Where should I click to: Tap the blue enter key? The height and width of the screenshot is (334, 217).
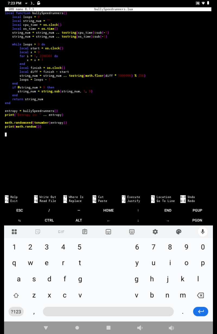click(x=201, y=311)
